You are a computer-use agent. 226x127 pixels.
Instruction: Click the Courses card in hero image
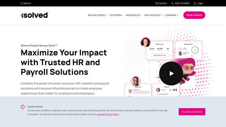click(166, 90)
